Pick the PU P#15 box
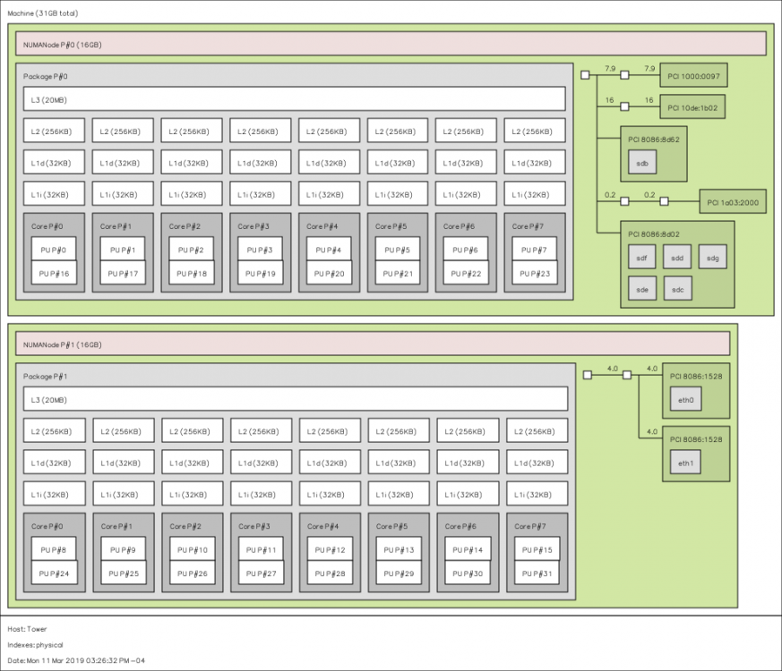The height and width of the screenshot is (671, 782). pyautogui.click(x=537, y=548)
